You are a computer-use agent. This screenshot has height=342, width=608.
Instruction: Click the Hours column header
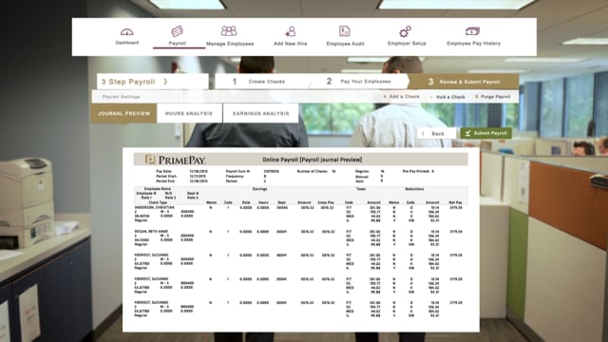263,202
